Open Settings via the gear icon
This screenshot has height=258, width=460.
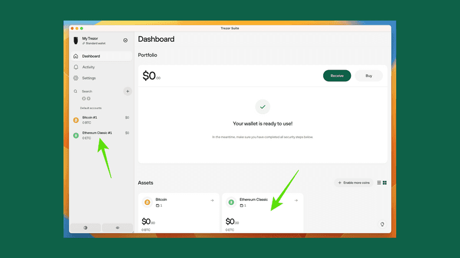pos(75,78)
